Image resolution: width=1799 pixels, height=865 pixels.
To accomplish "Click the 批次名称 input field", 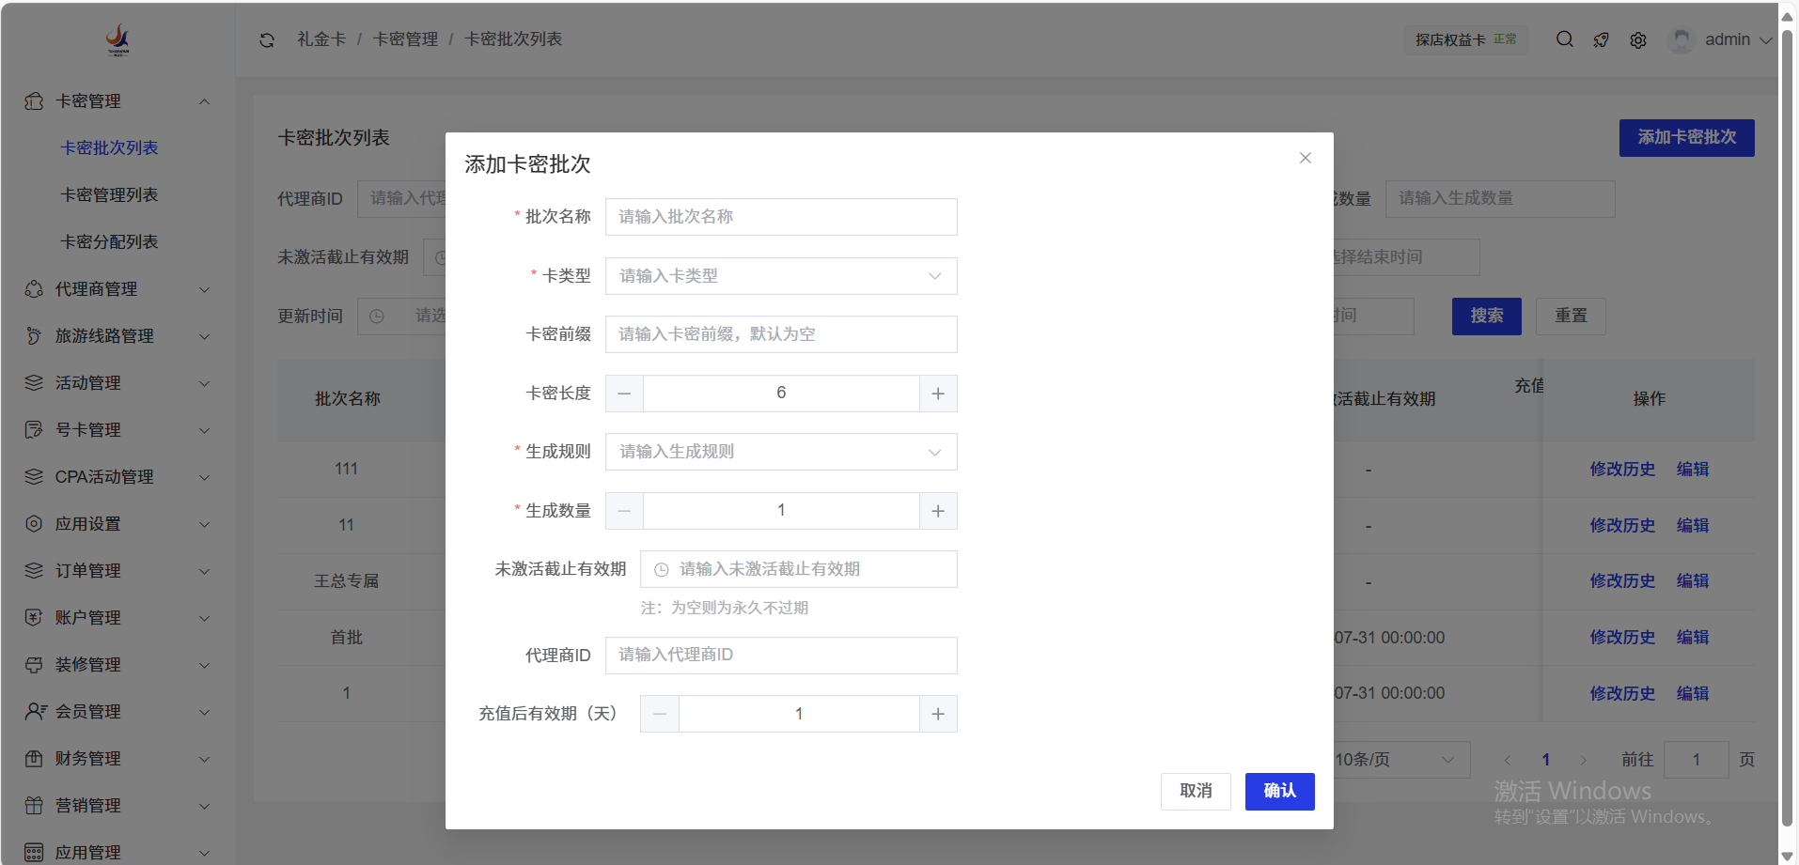I will click(x=780, y=217).
